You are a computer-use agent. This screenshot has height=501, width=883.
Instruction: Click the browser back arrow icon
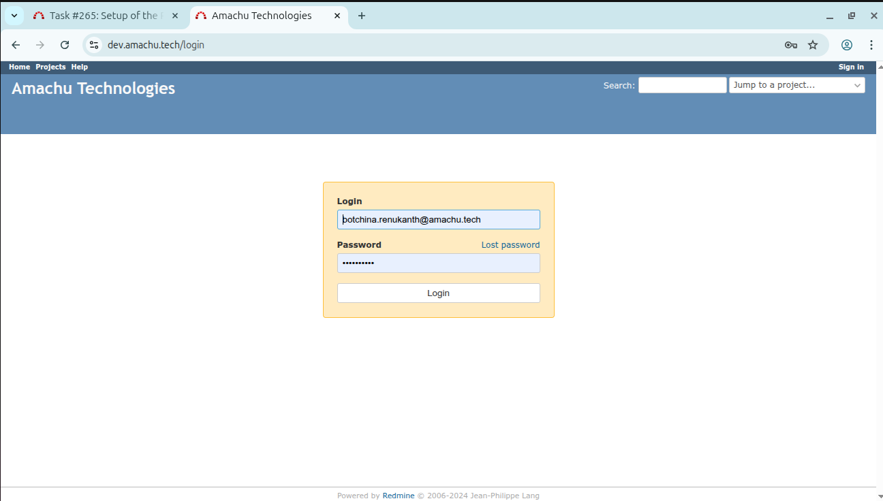click(x=16, y=45)
